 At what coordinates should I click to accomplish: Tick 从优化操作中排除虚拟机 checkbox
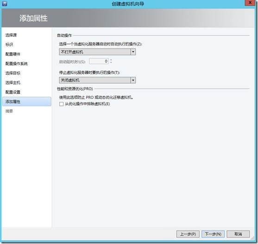[62, 104]
